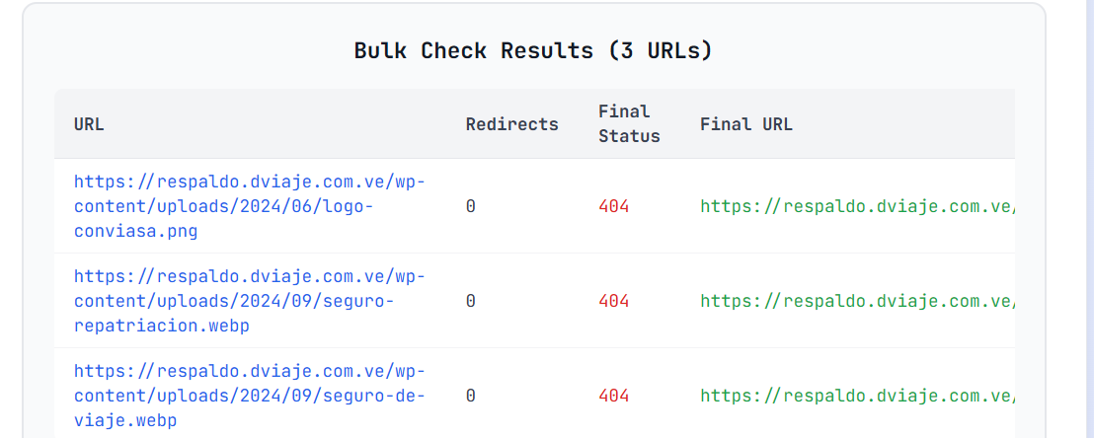Open the seguro-de-viaje.webp URL link
Image resolution: width=1094 pixels, height=438 pixels.
tap(249, 396)
